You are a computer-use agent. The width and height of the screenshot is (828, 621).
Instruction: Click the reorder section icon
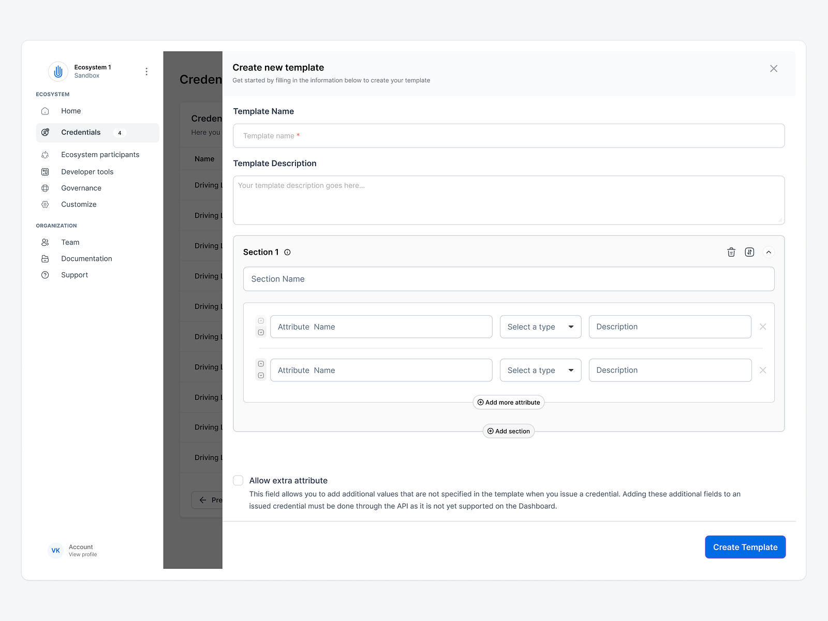click(x=749, y=252)
